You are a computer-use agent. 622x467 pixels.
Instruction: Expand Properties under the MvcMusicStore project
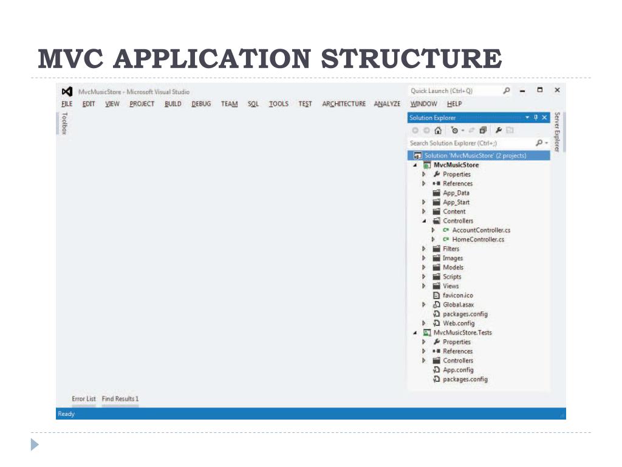(423, 175)
